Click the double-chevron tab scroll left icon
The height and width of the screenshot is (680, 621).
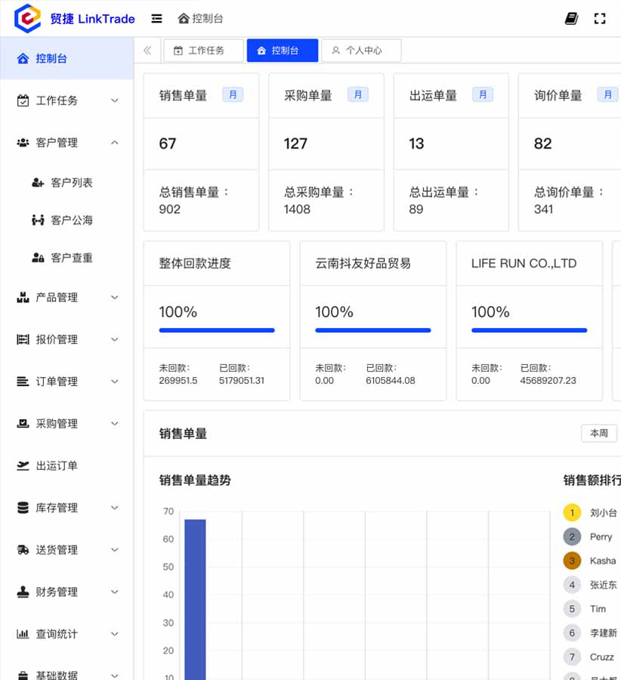pyautogui.click(x=147, y=51)
